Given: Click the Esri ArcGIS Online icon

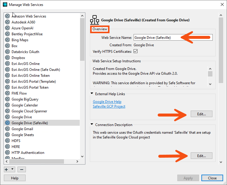Looking at the screenshot, I should tap(7, 63).
